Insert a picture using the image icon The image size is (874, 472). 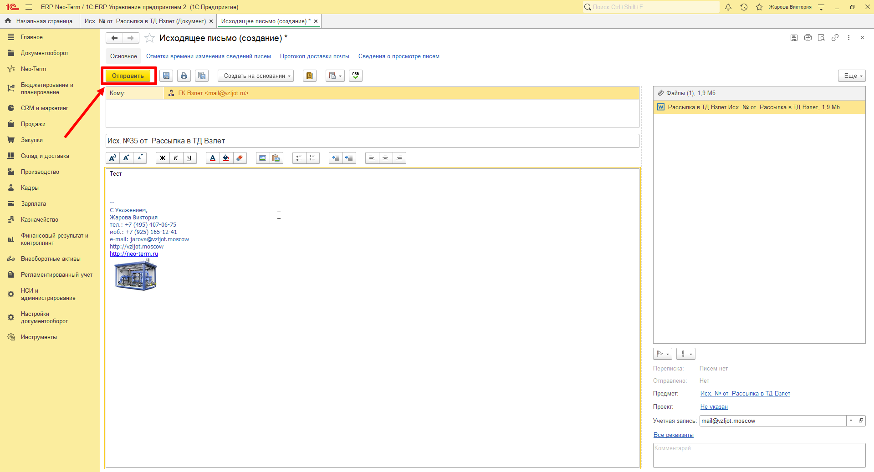263,158
